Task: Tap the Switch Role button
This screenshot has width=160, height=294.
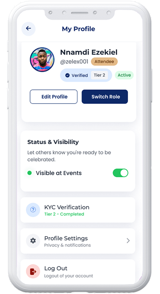Action: coord(105,97)
